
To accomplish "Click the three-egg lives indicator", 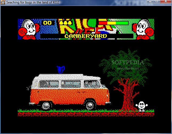I will coord(65,23).
